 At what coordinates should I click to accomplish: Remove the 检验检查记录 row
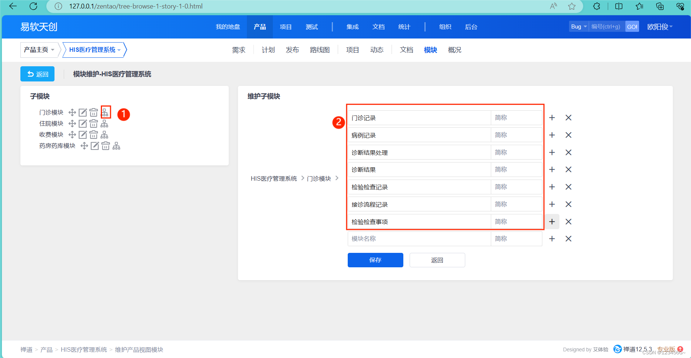pos(568,187)
